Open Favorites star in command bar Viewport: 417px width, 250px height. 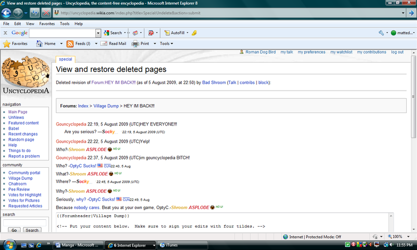[x=7, y=44]
